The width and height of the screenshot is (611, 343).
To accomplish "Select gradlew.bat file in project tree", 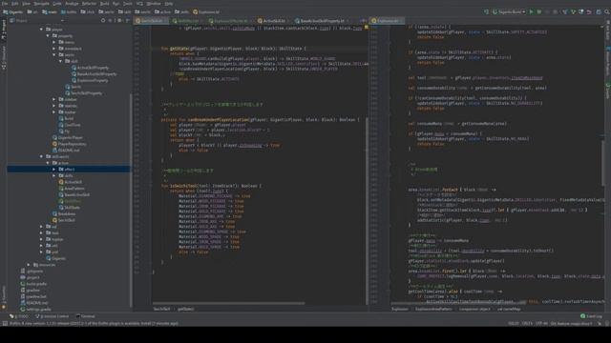I will point(33,296).
